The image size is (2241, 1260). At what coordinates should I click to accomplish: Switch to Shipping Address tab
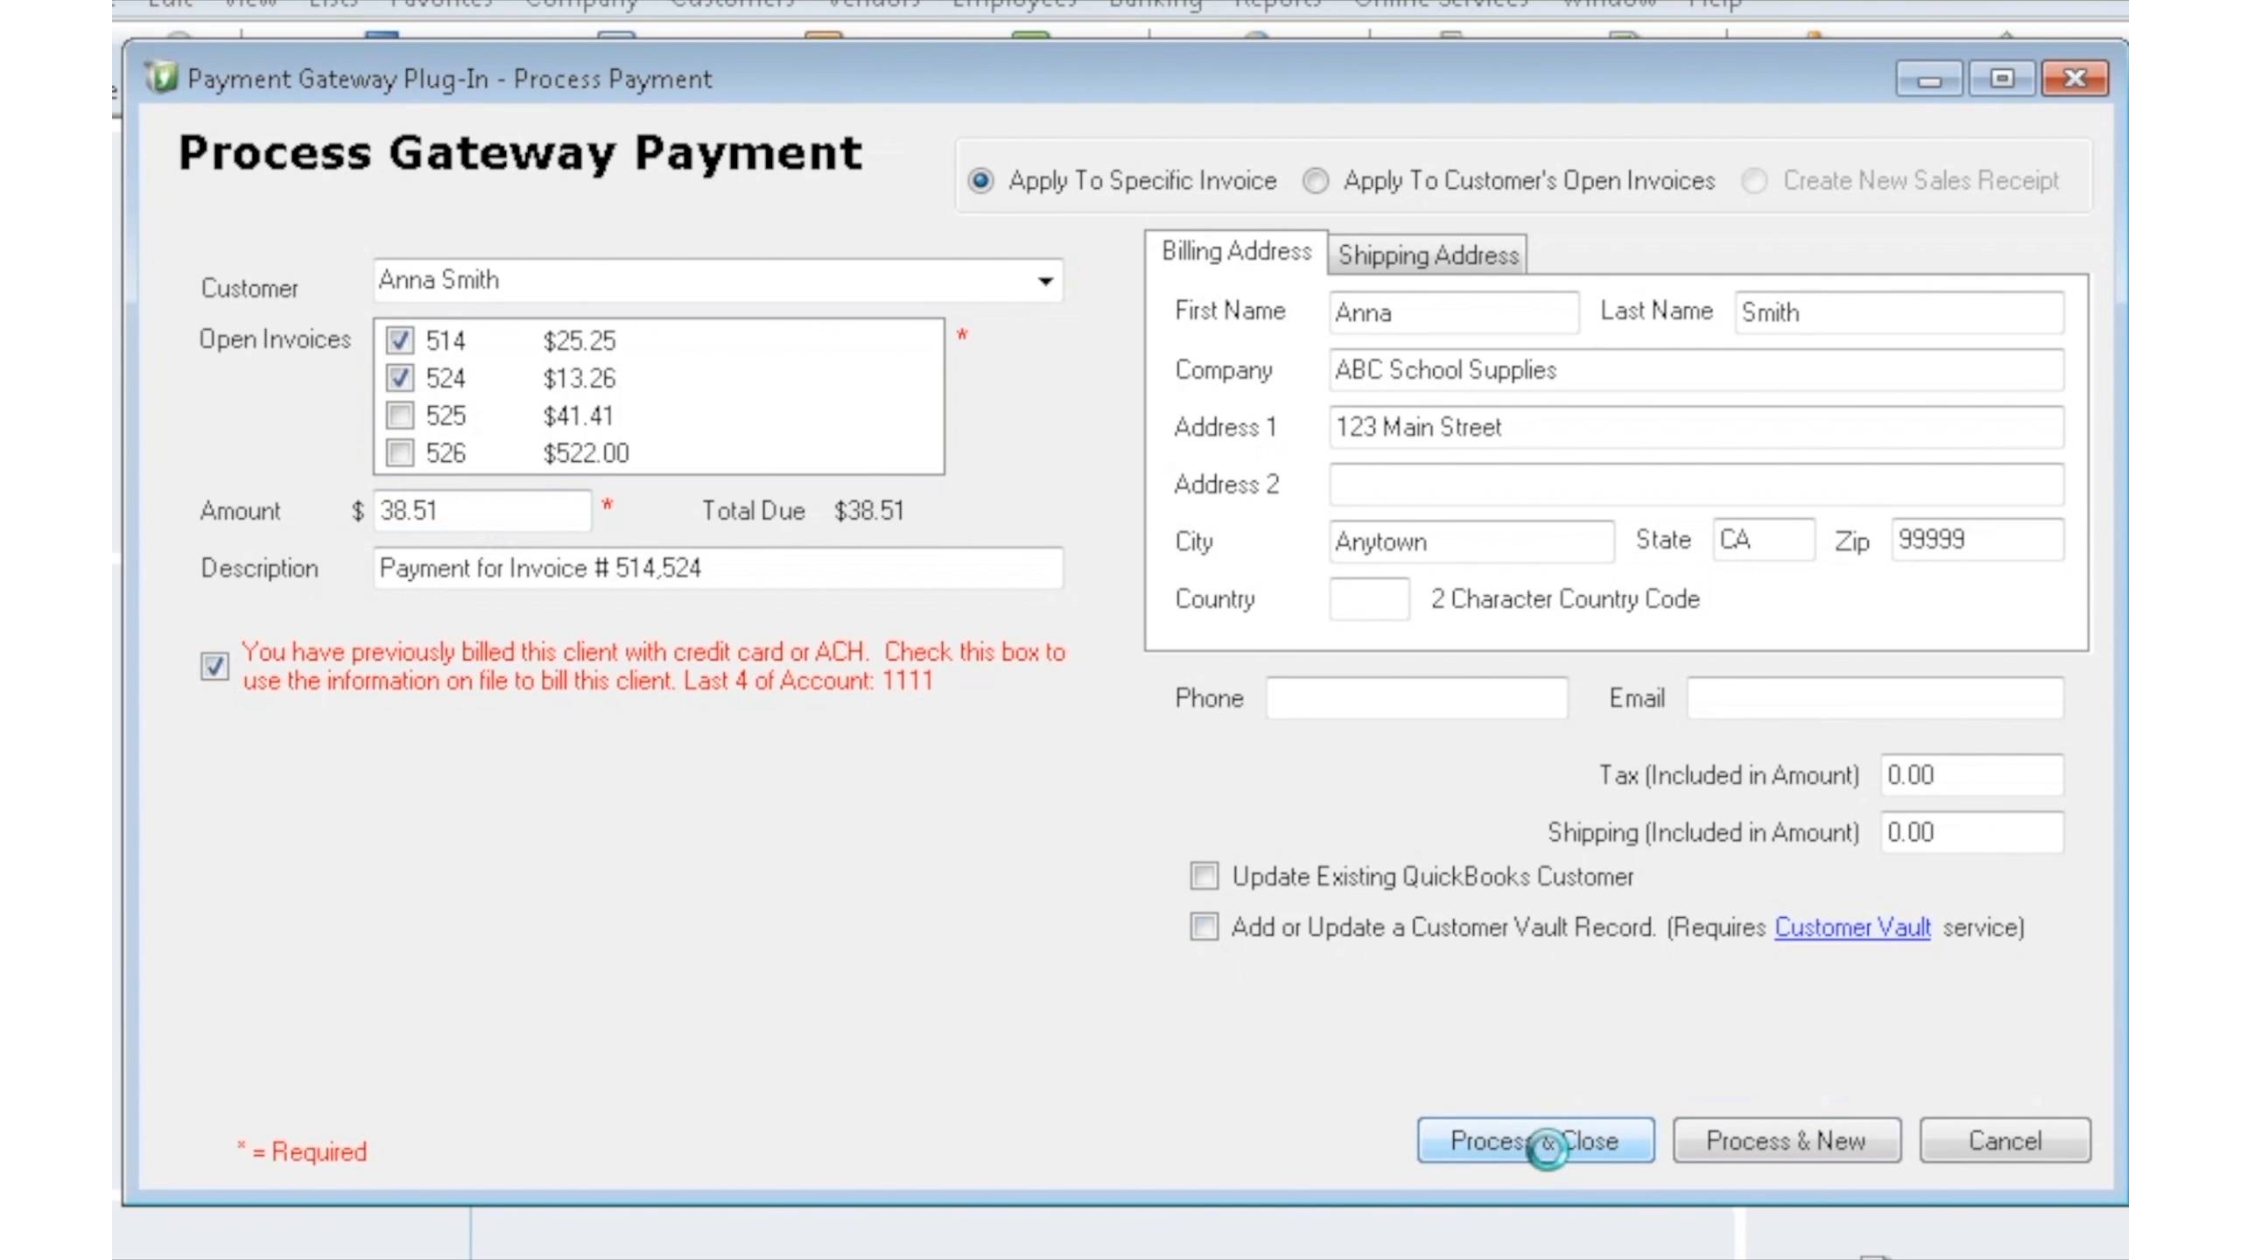coord(1428,255)
